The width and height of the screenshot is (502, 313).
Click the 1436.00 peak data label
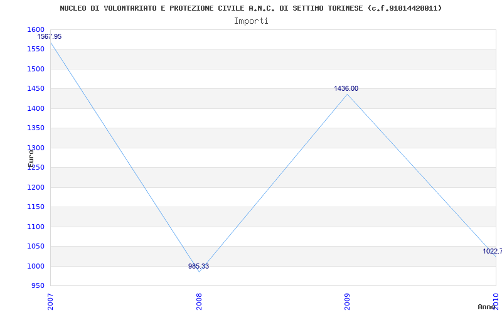pyautogui.click(x=346, y=89)
